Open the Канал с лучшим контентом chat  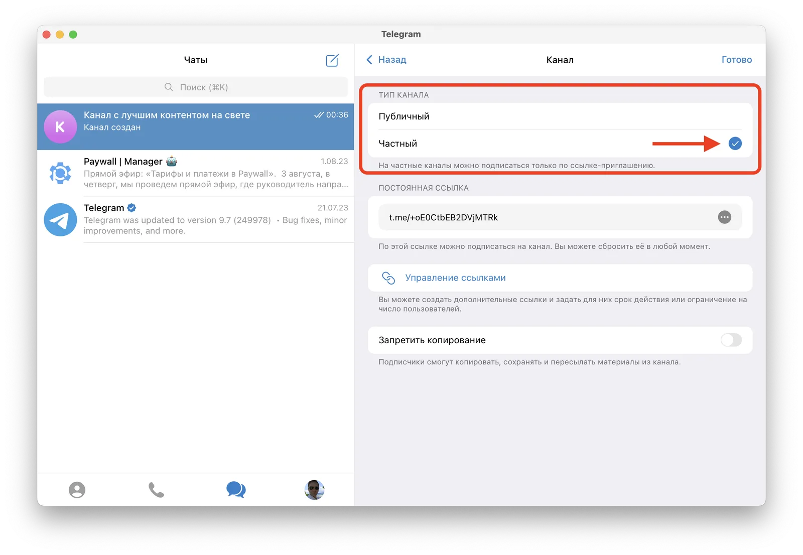(x=196, y=126)
